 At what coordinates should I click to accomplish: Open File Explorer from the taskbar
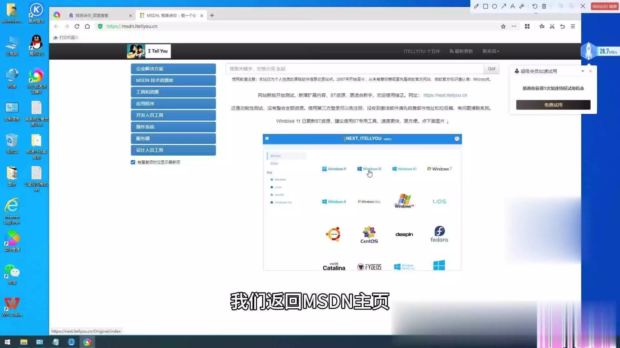(24, 342)
